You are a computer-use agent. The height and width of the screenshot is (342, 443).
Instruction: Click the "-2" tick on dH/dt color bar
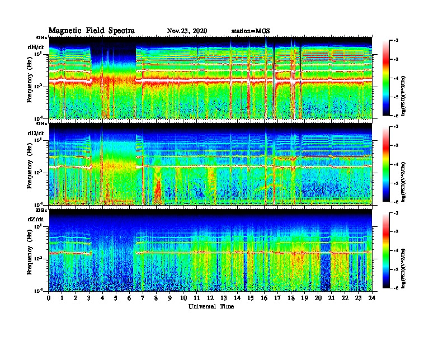coord(397,41)
